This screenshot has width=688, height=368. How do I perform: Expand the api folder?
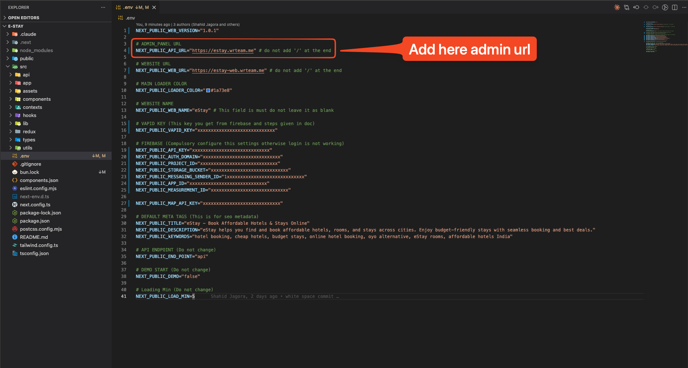coord(26,75)
